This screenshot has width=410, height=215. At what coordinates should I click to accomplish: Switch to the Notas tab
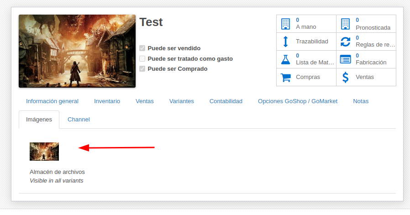(361, 101)
